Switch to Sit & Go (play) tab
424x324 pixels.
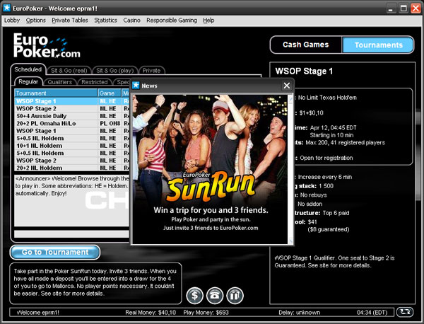coord(115,70)
